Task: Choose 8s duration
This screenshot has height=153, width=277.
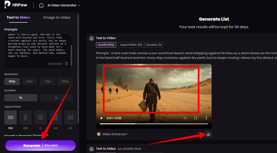Action: (56, 98)
